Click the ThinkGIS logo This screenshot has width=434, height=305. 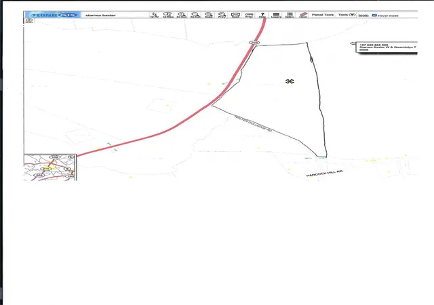[53, 15]
